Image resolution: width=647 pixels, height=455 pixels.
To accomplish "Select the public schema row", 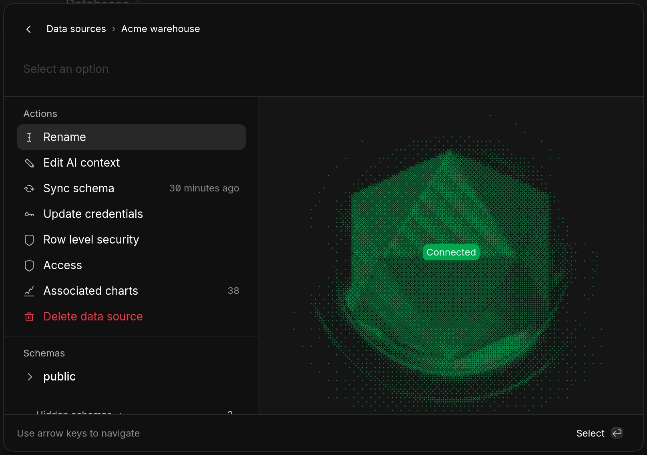I will 131,376.
